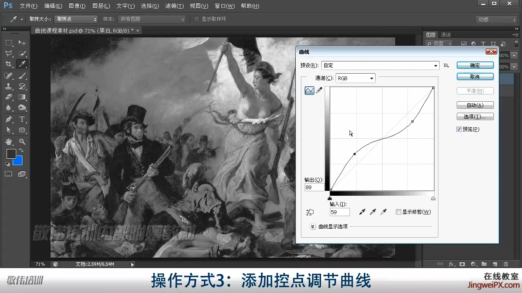Select the Eraser tool
Viewport: 522px width, 293px height.
pyautogui.click(x=9, y=97)
